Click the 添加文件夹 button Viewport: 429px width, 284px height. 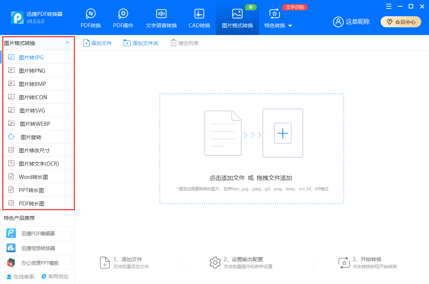coord(141,43)
